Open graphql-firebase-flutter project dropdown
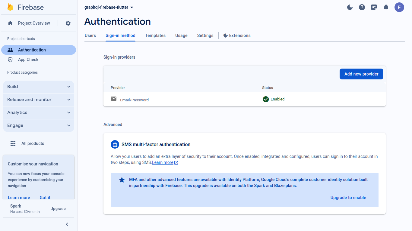The height and width of the screenshot is (231, 412). pyautogui.click(x=109, y=7)
